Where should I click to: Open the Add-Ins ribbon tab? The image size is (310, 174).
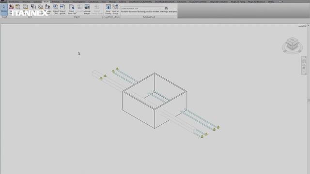[x=123, y=2]
